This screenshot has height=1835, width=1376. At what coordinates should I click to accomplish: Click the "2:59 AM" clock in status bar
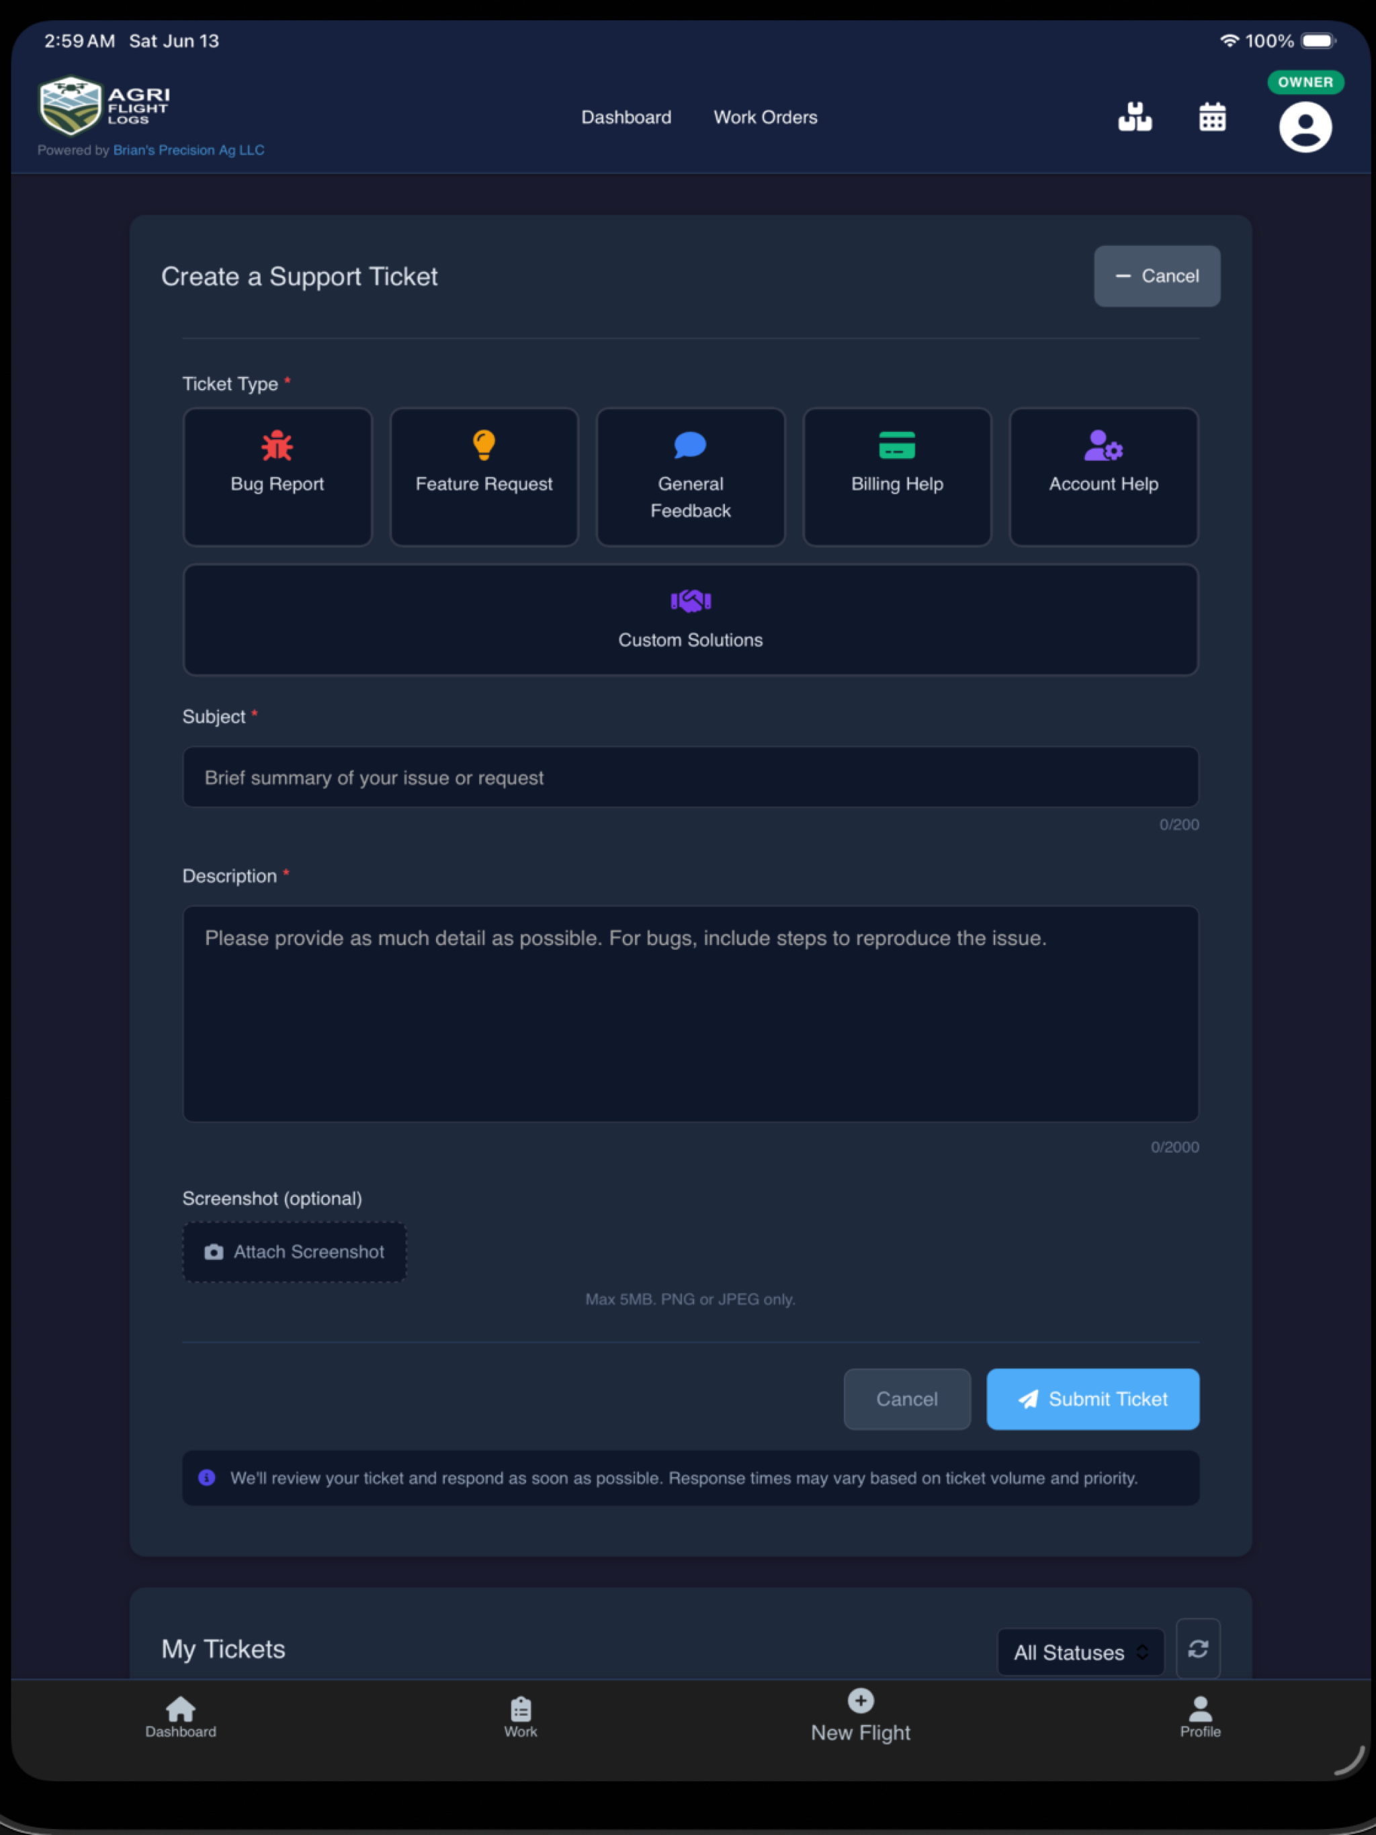[80, 41]
